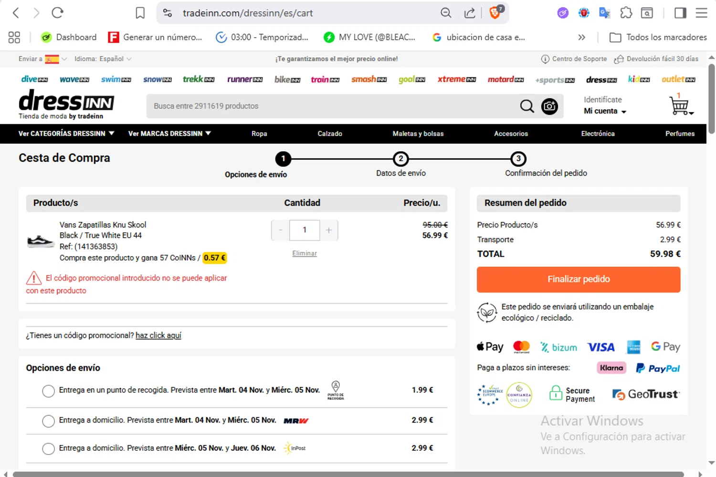
Task: Open the tab groups grid icon
Action: pos(14,37)
